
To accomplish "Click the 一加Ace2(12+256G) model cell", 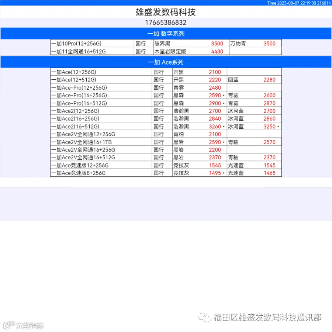I will 101,111.
